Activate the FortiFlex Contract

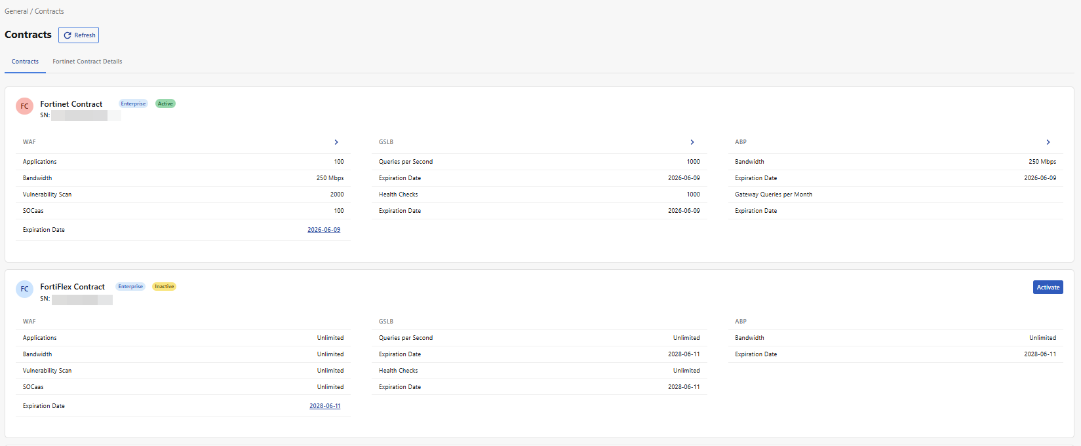(1048, 288)
